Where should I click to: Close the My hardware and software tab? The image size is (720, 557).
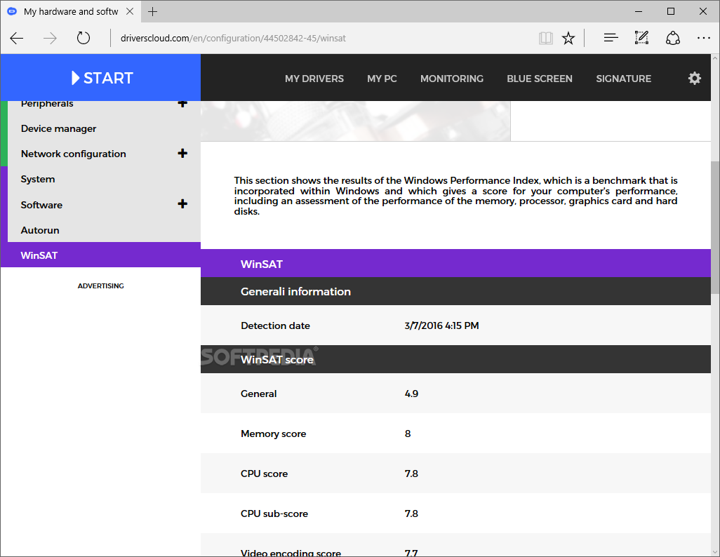pyautogui.click(x=130, y=11)
